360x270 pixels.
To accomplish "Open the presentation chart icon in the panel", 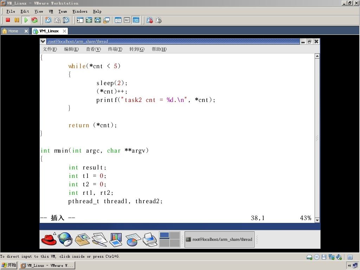I will (116, 239).
